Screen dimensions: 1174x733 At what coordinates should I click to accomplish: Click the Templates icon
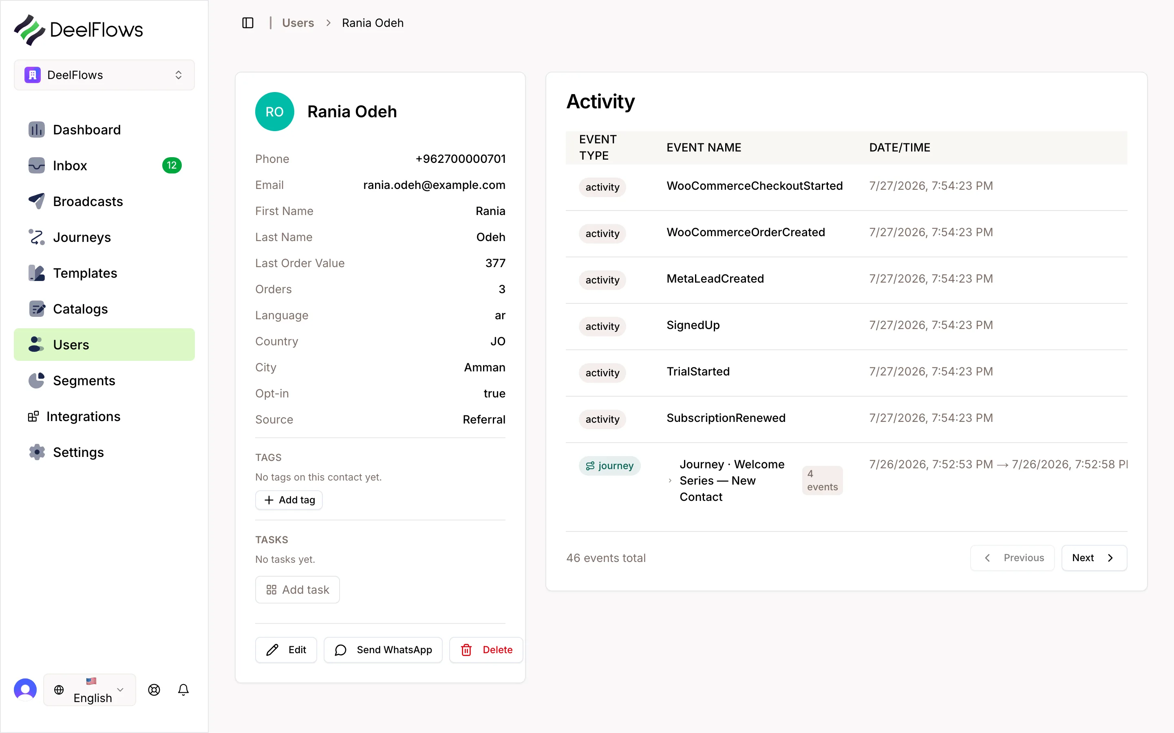[x=36, y=273]
